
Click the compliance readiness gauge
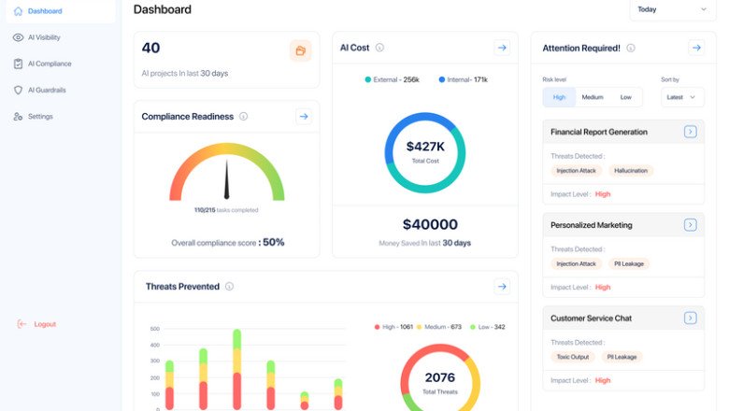click(x=227, y=172)
